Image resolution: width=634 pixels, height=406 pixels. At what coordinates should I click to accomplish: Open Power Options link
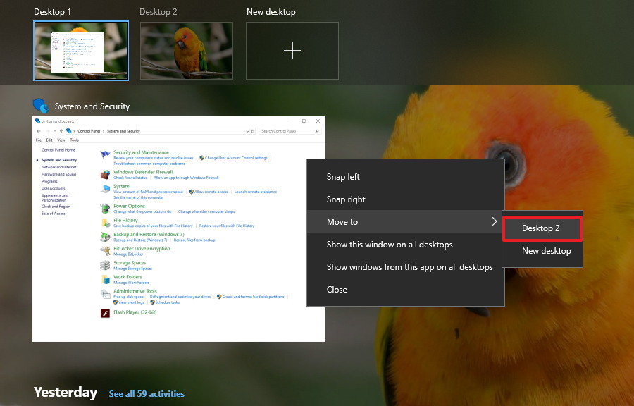[x=129, y=207]
